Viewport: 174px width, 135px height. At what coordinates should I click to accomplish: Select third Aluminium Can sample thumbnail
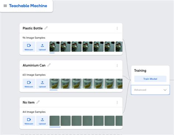tap(77, 84)
